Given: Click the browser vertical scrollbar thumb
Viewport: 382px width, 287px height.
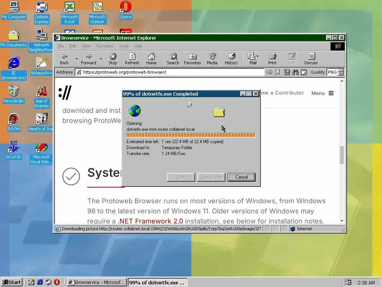Looking at the screenshot, I should (x=342, y=155).
